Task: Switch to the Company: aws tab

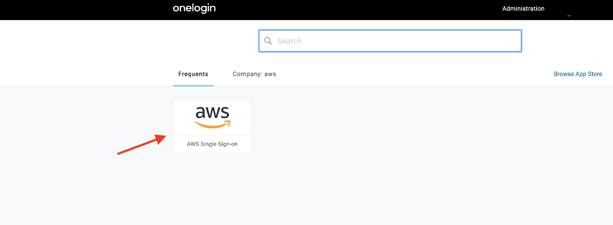Action: click(x=254, y=74)
